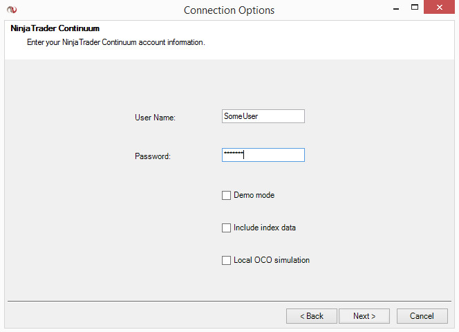Check the Include index data option
The height and width of the screenshot is (332, 459).
coord(226,228)
